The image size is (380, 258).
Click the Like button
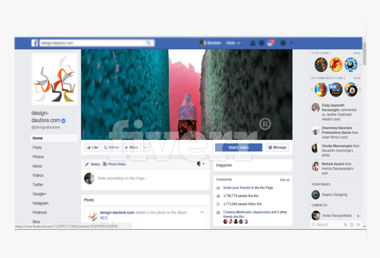click(93, 147)
